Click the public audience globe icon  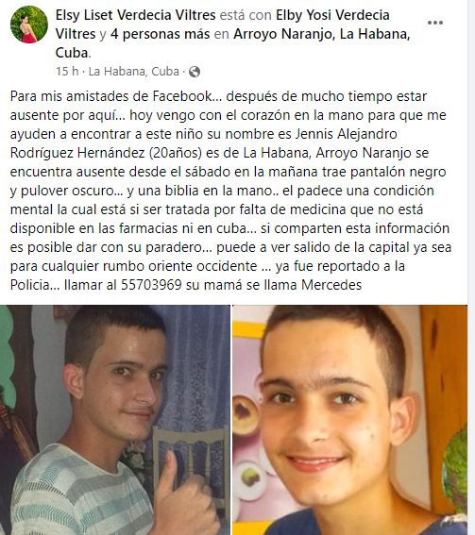click(195, 72)
